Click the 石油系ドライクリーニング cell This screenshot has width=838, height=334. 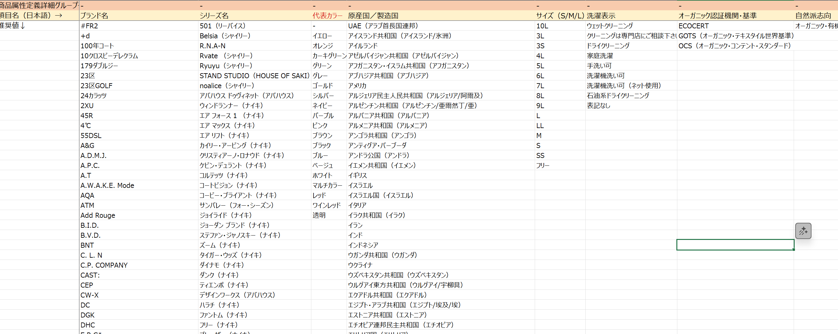(631, 96)
